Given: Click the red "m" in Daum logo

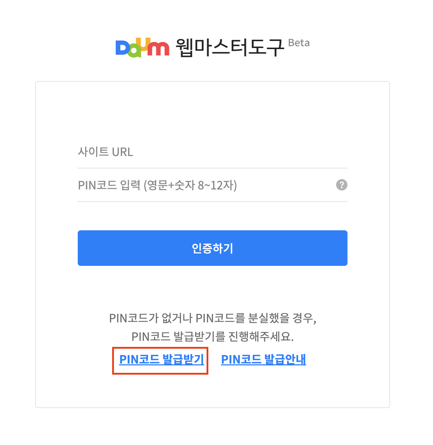Looking at the screenshot, I should [x=159, y=49].
